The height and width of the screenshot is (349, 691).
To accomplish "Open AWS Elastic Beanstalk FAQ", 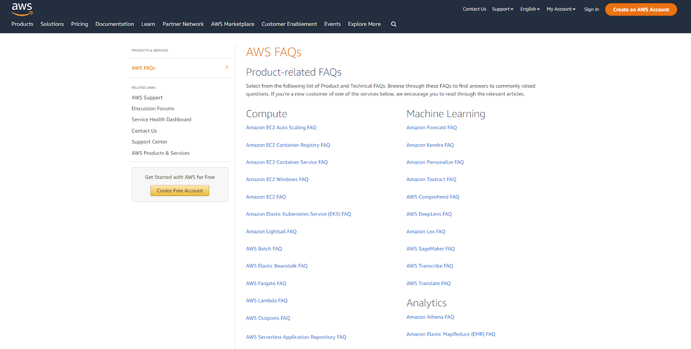I will [277, 266].
